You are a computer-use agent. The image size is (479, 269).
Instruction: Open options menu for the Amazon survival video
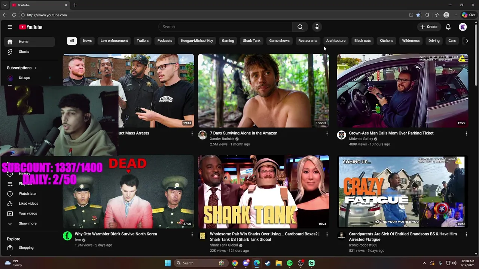[327, 133]
